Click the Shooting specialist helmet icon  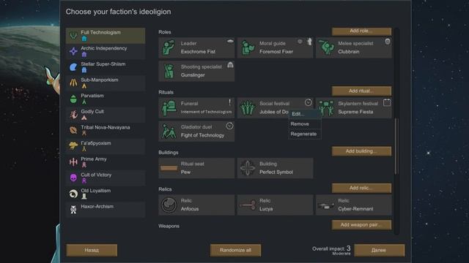pos(230,65)
